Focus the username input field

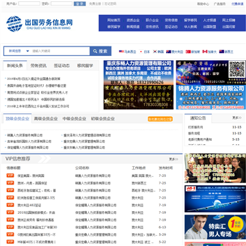point(29,3)
